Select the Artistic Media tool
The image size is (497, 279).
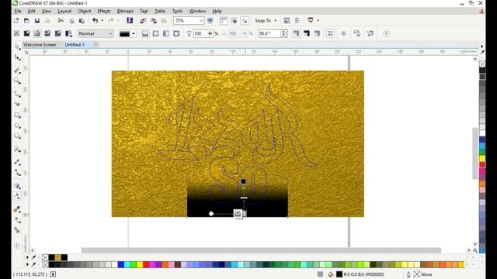tap(17, 104)
